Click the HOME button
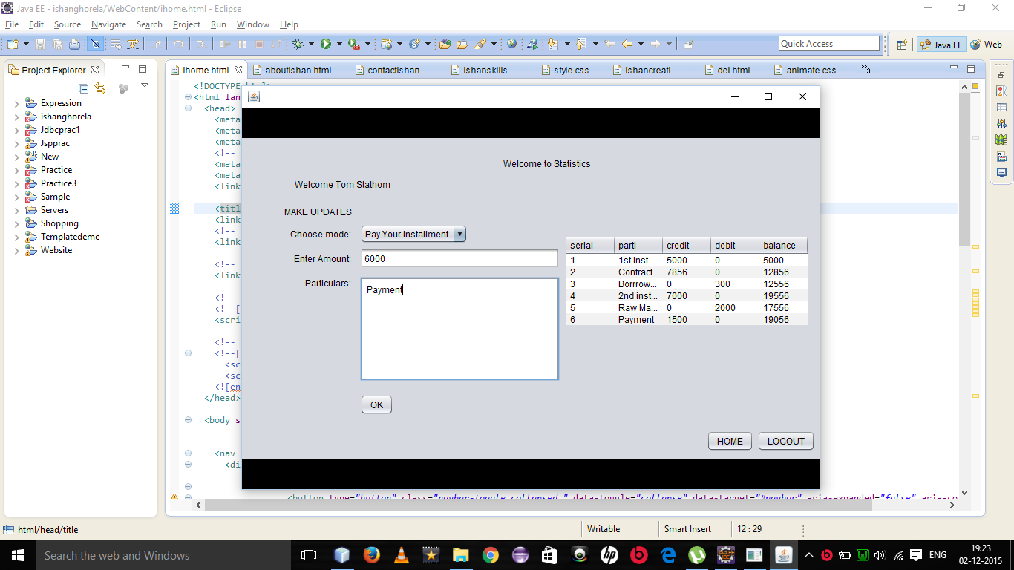The width and height of the screenshot is (1014, 570). pos(730,441)
